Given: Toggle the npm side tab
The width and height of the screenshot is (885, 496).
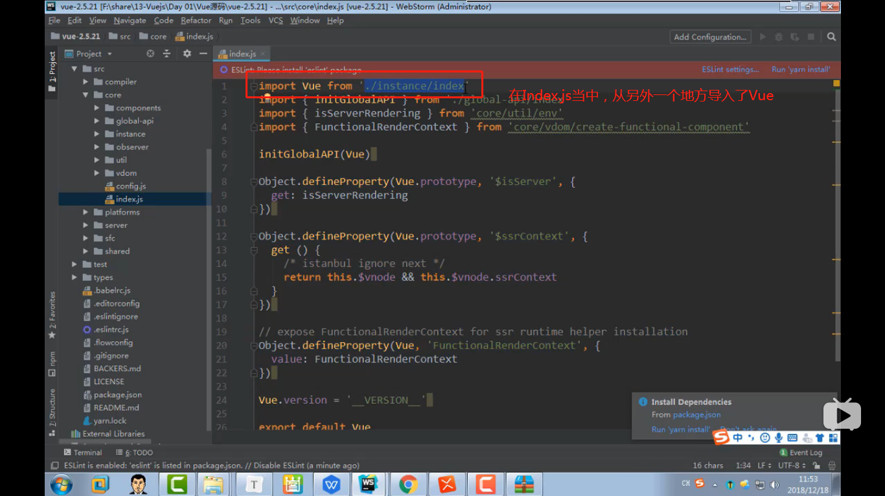Looking at the screenshot, I should click(52, 364).
